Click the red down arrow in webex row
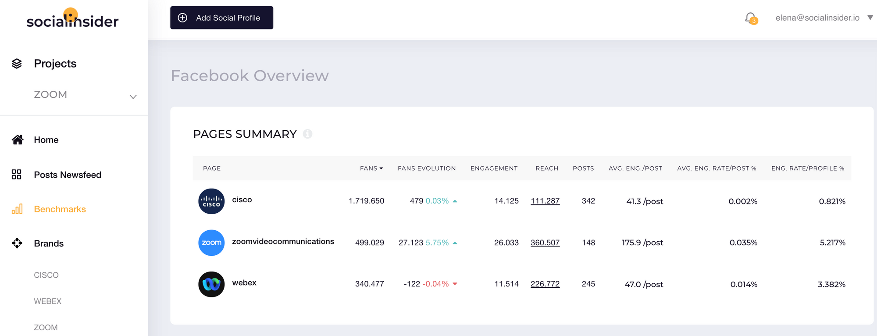 click(455, 284)
